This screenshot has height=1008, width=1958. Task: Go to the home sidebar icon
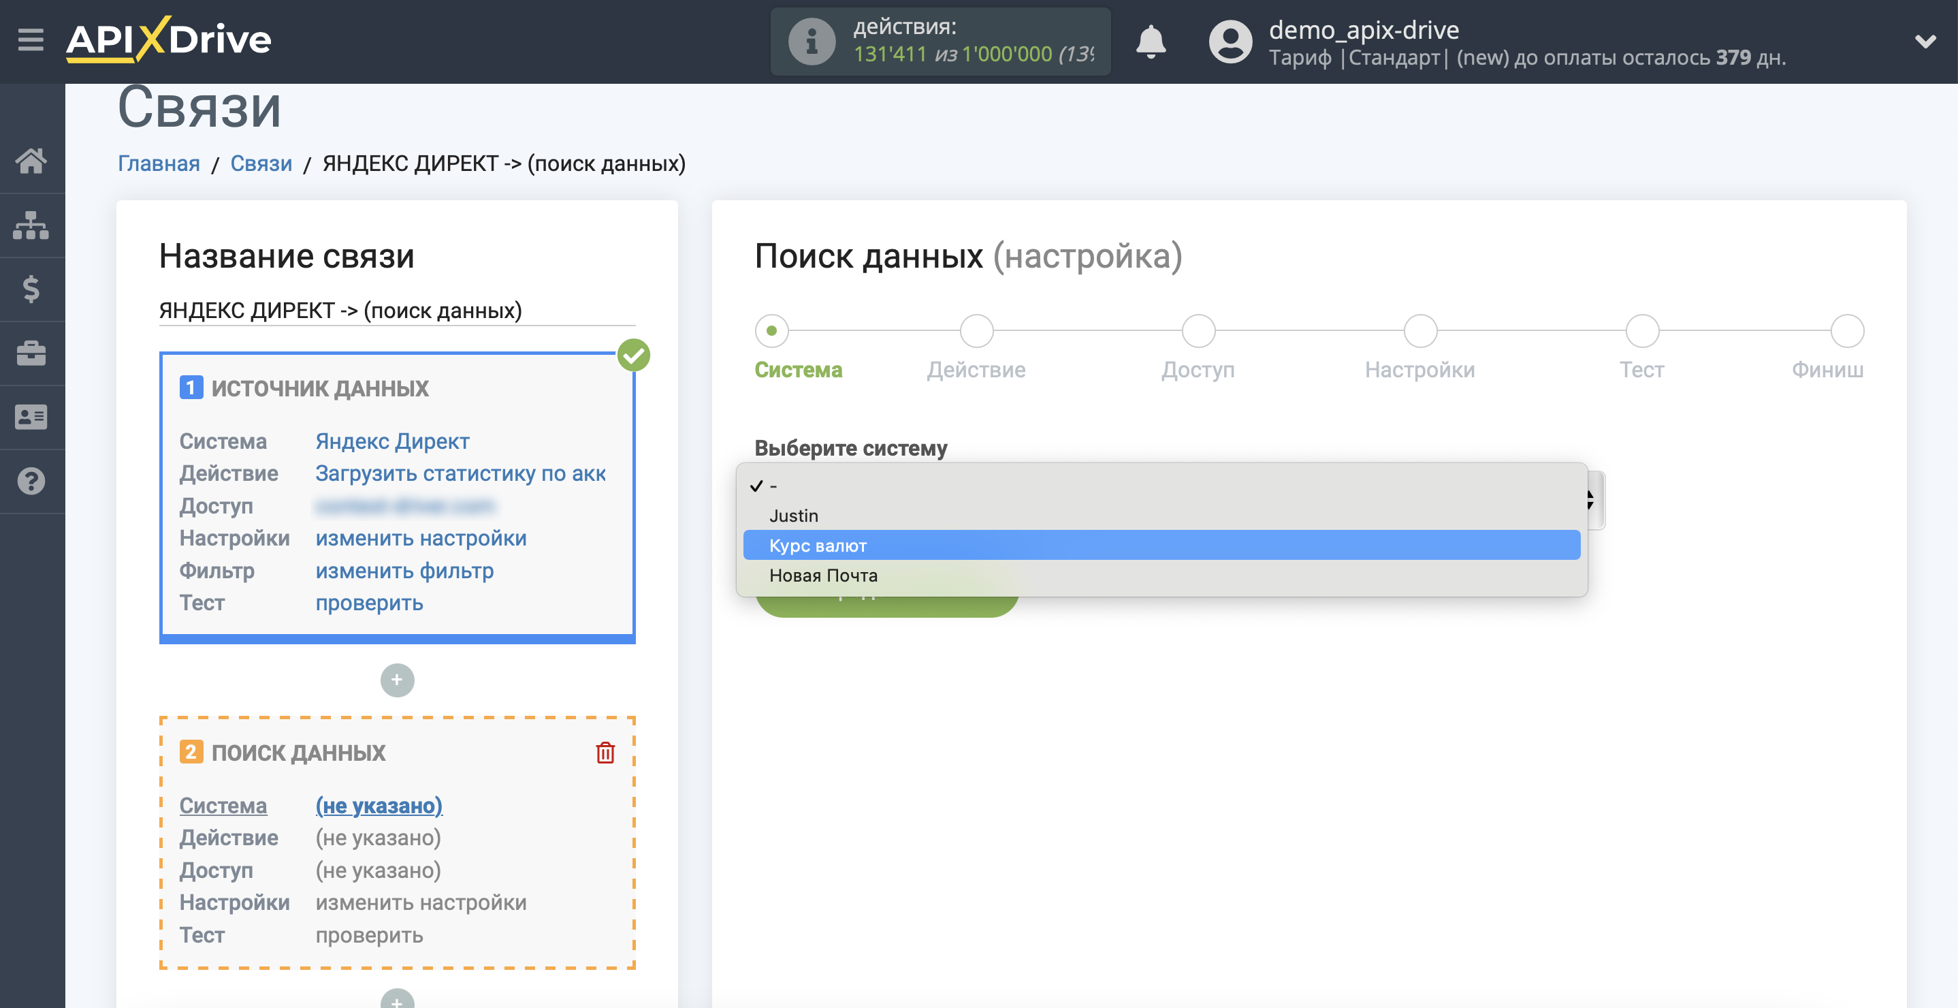31,161
